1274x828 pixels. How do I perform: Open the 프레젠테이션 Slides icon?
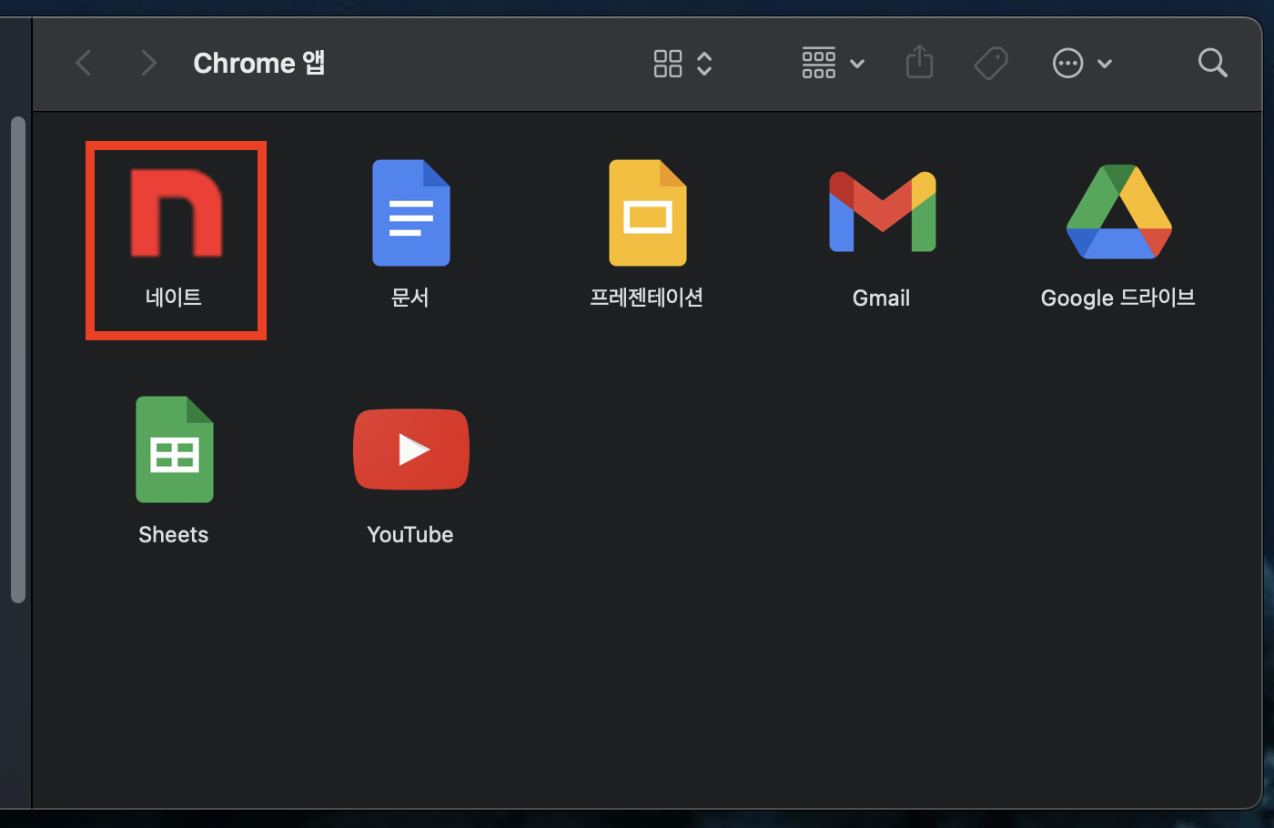(x=648, y=213)
